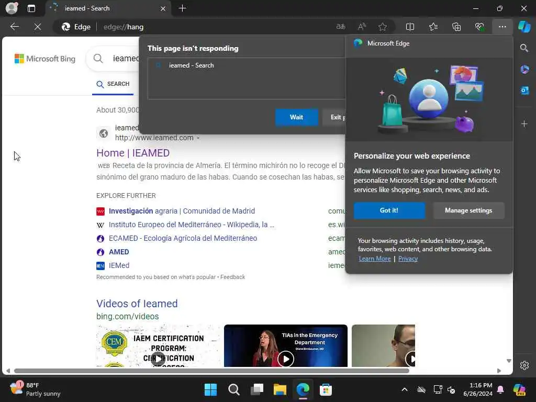This screenshot has width=536, height=402.
Task: Click the Wait button
Action: coord(296,117)
